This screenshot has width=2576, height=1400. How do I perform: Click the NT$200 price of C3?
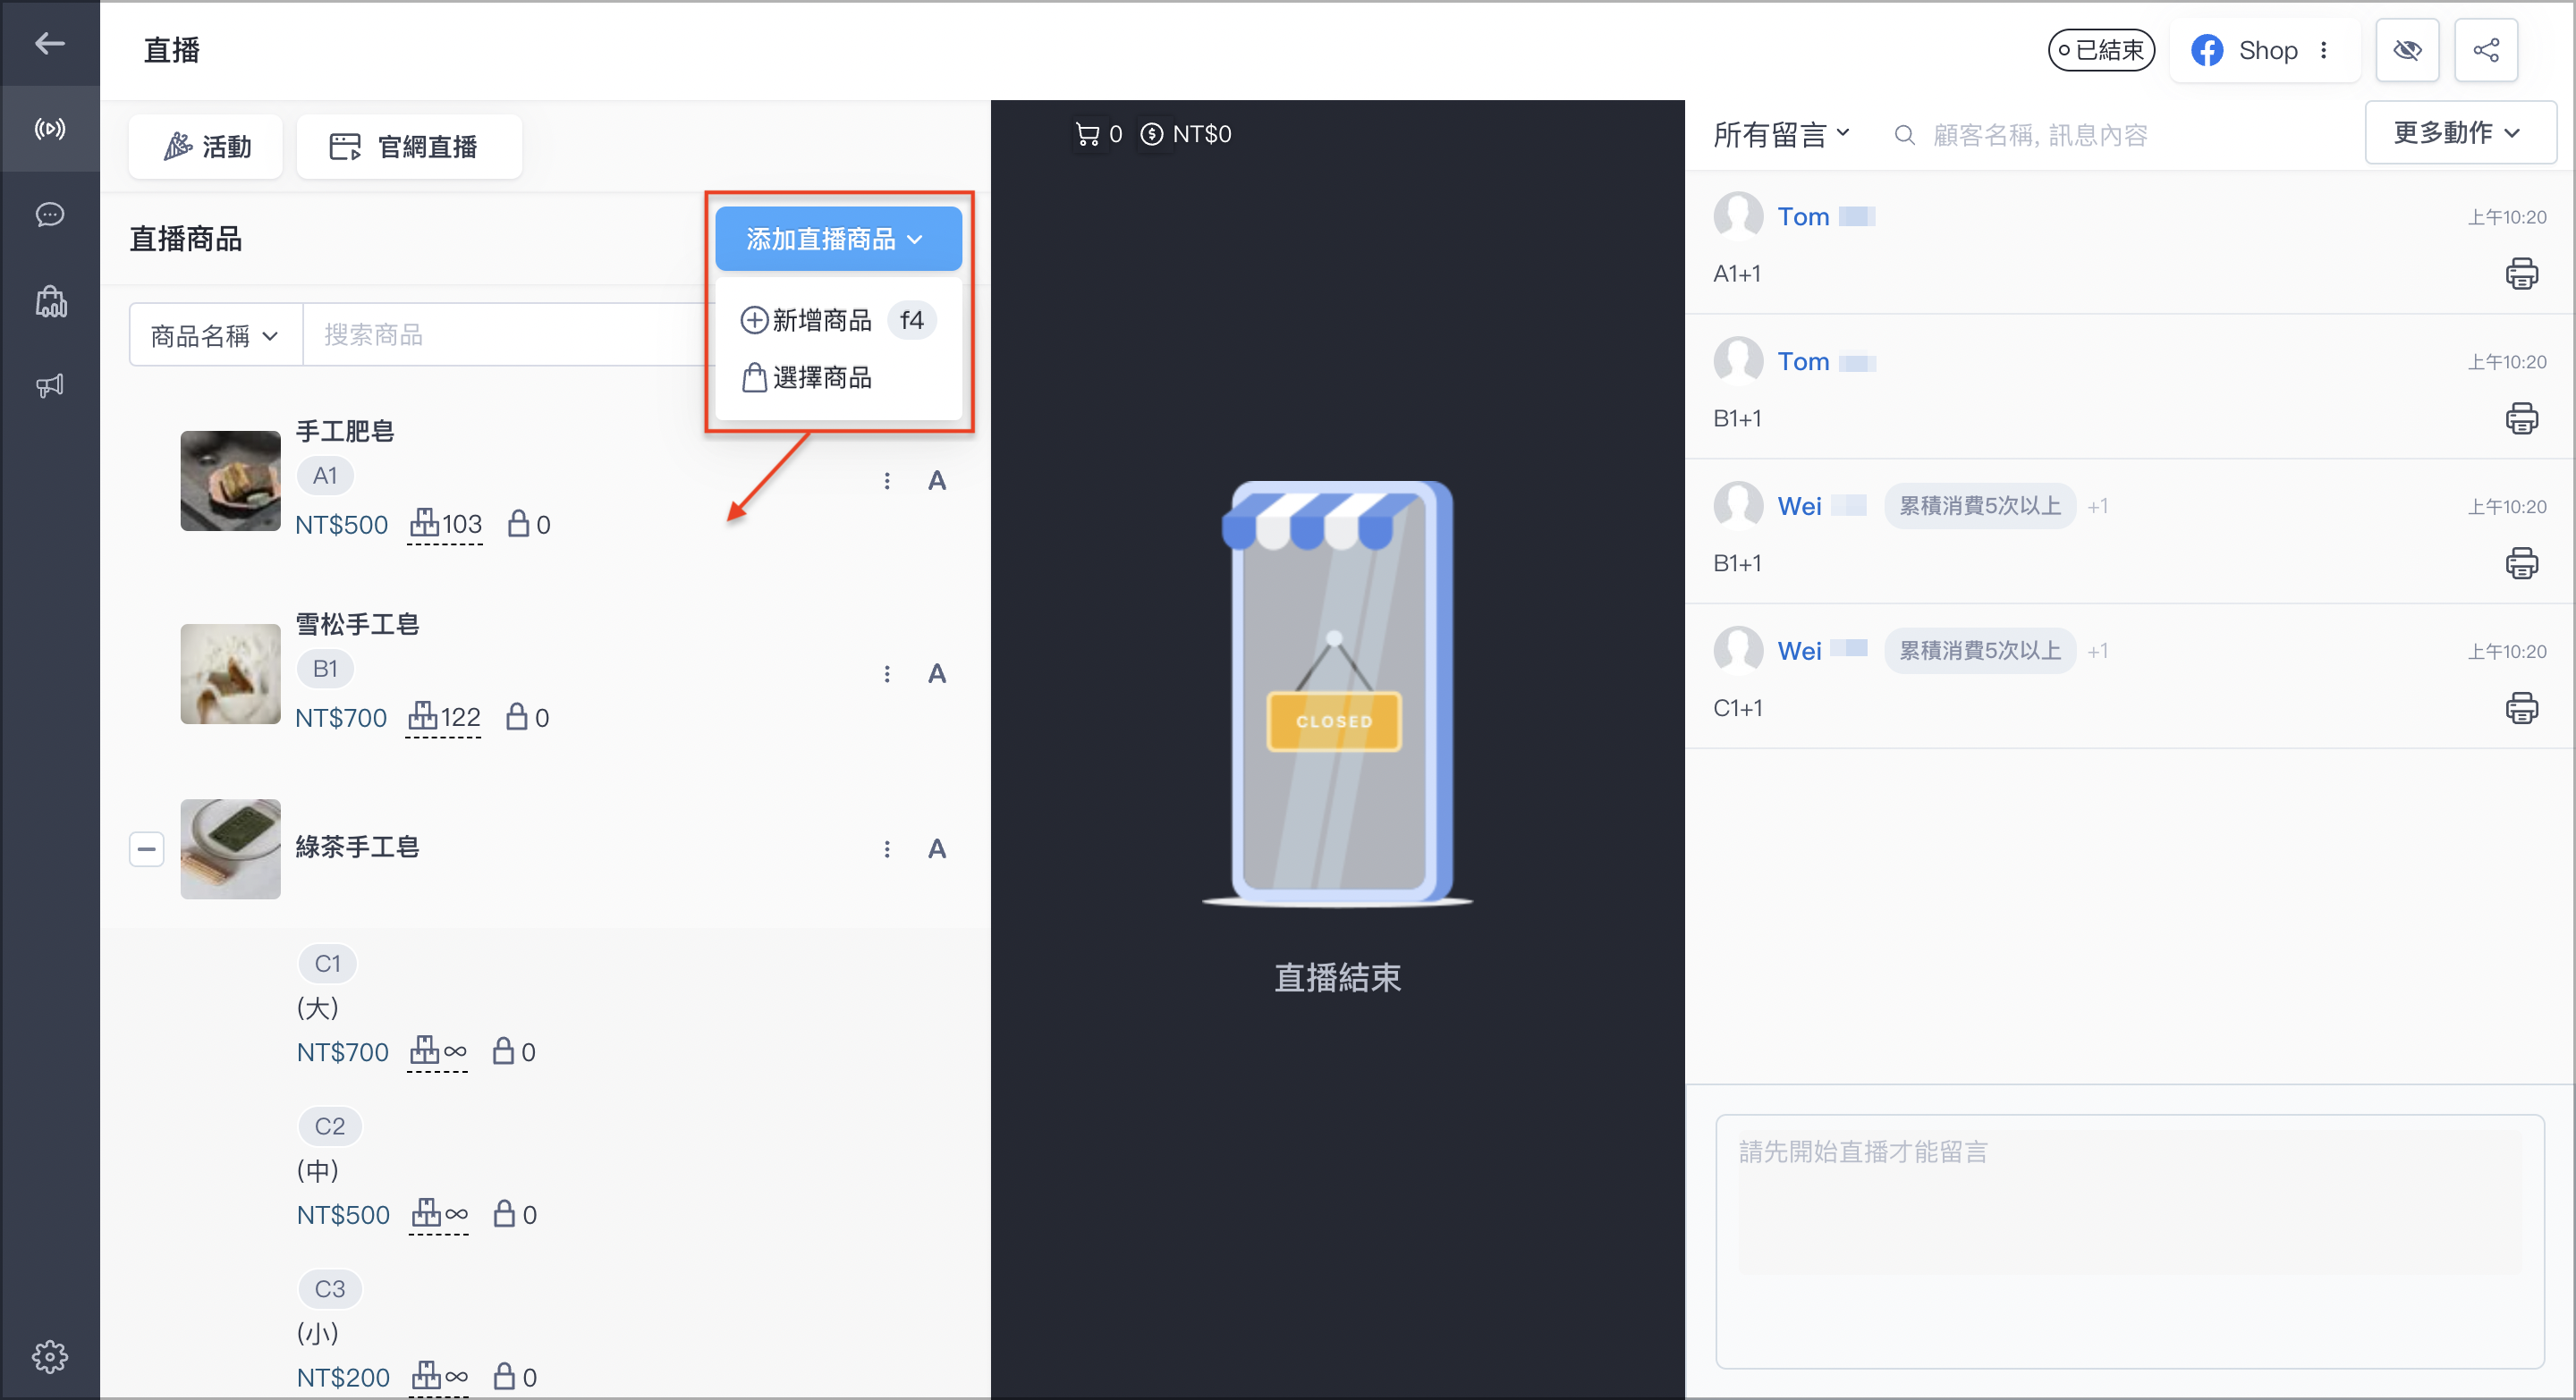343,1377
